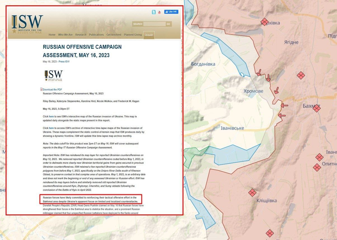Focus the SEARCH text field

154,24
